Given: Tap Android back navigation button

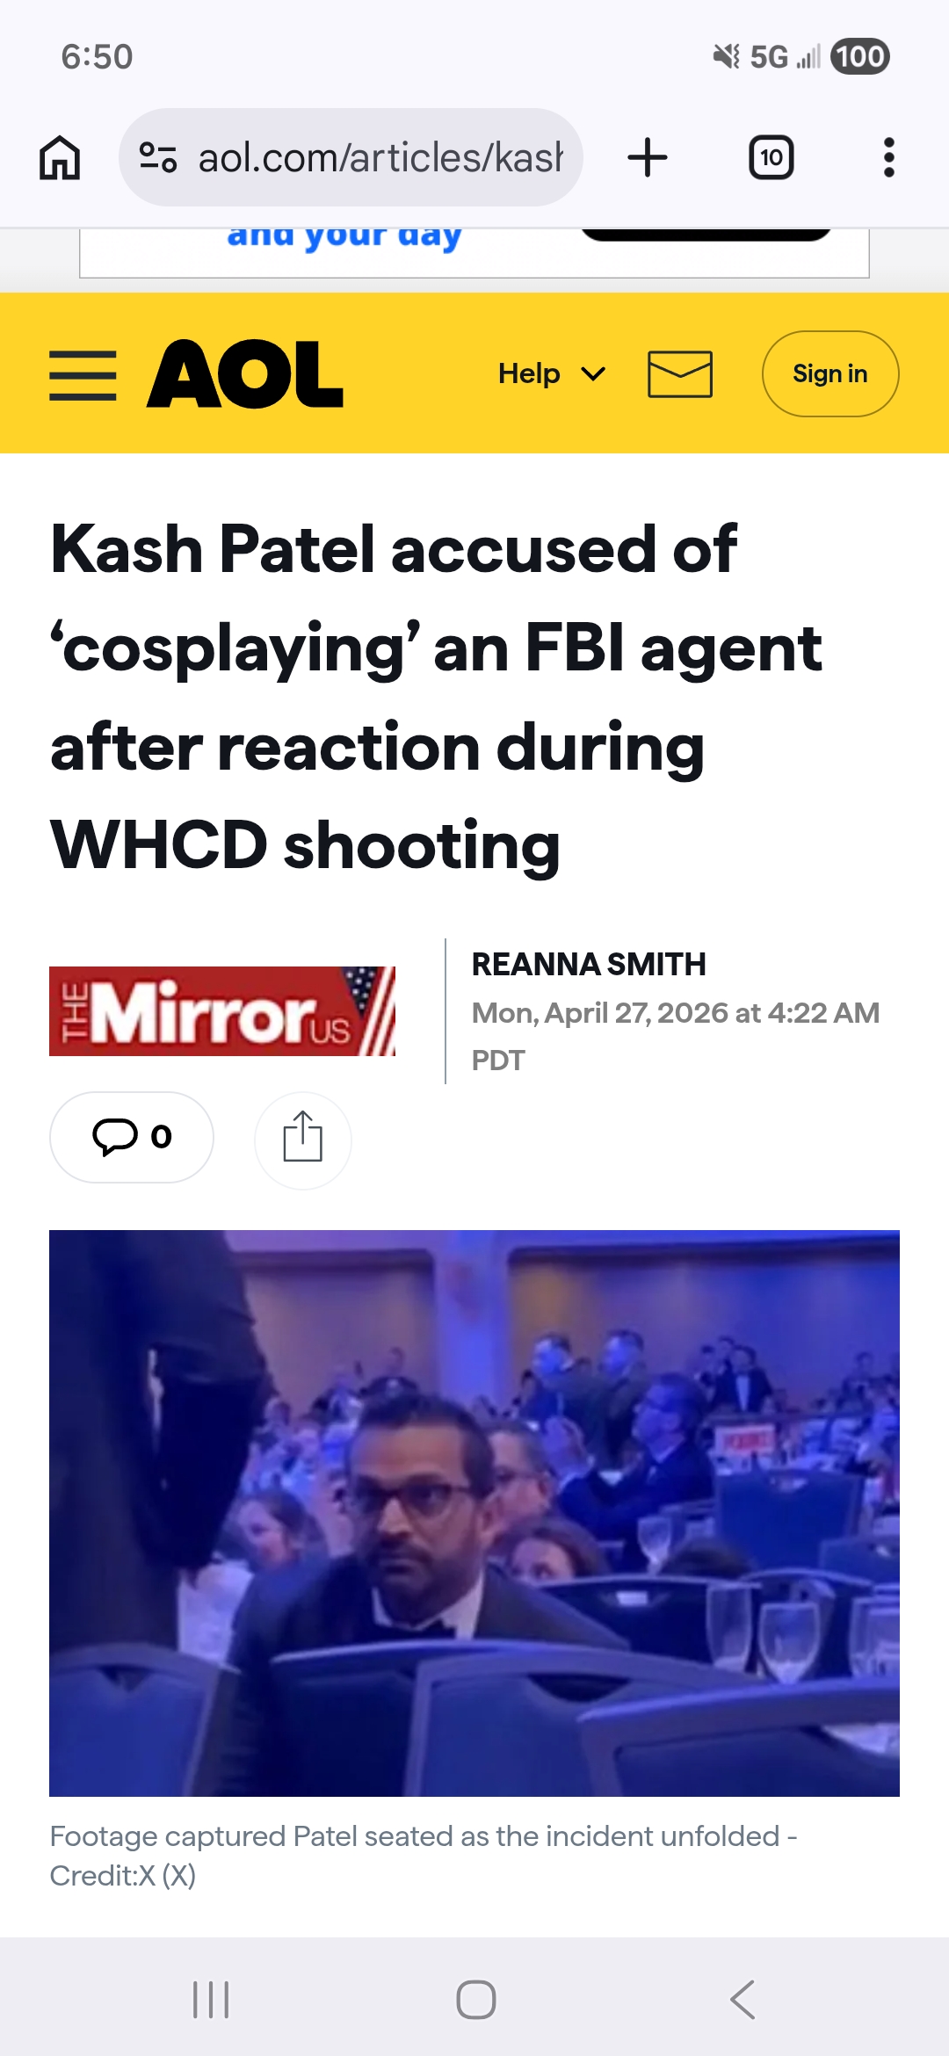Looking at the screenshot, I should tap(743, 2000).
